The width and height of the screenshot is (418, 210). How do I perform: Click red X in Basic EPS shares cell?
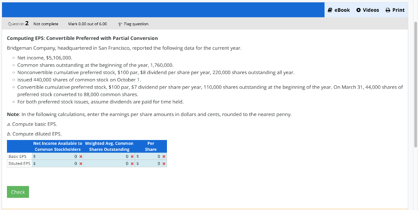pos(132,157)
